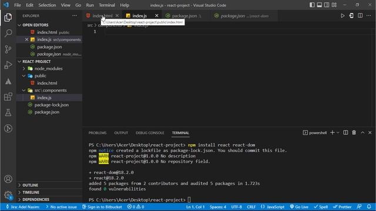Open the Help menu
The height and width of the screenshot is (211, 376).
[x=125, y=5]
